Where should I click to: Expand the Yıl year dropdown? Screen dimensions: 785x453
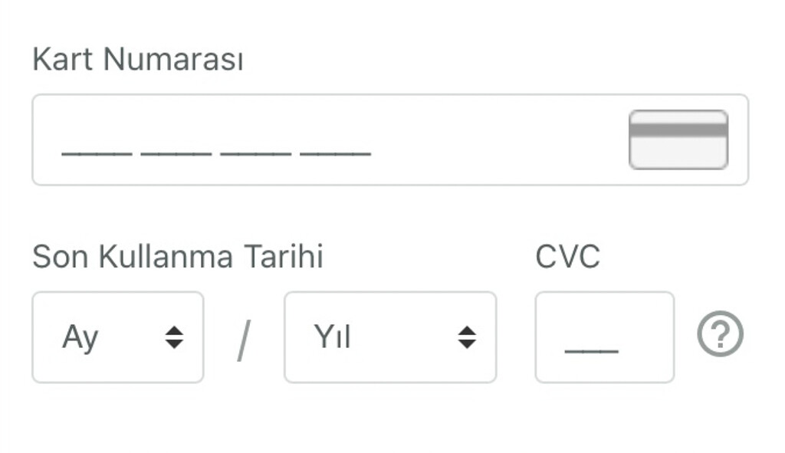pyautogui.click(x=389, y=337)
